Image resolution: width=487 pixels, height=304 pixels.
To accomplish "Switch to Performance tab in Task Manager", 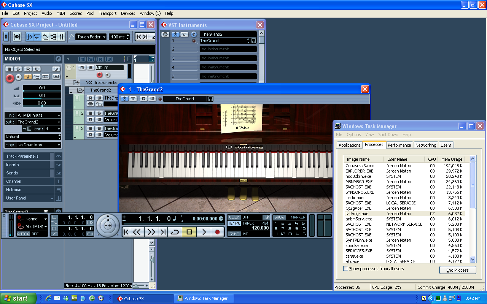I will point(399,145).
